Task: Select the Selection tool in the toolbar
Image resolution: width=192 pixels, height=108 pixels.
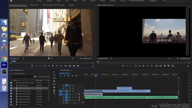Action: (x=54, y=72)
